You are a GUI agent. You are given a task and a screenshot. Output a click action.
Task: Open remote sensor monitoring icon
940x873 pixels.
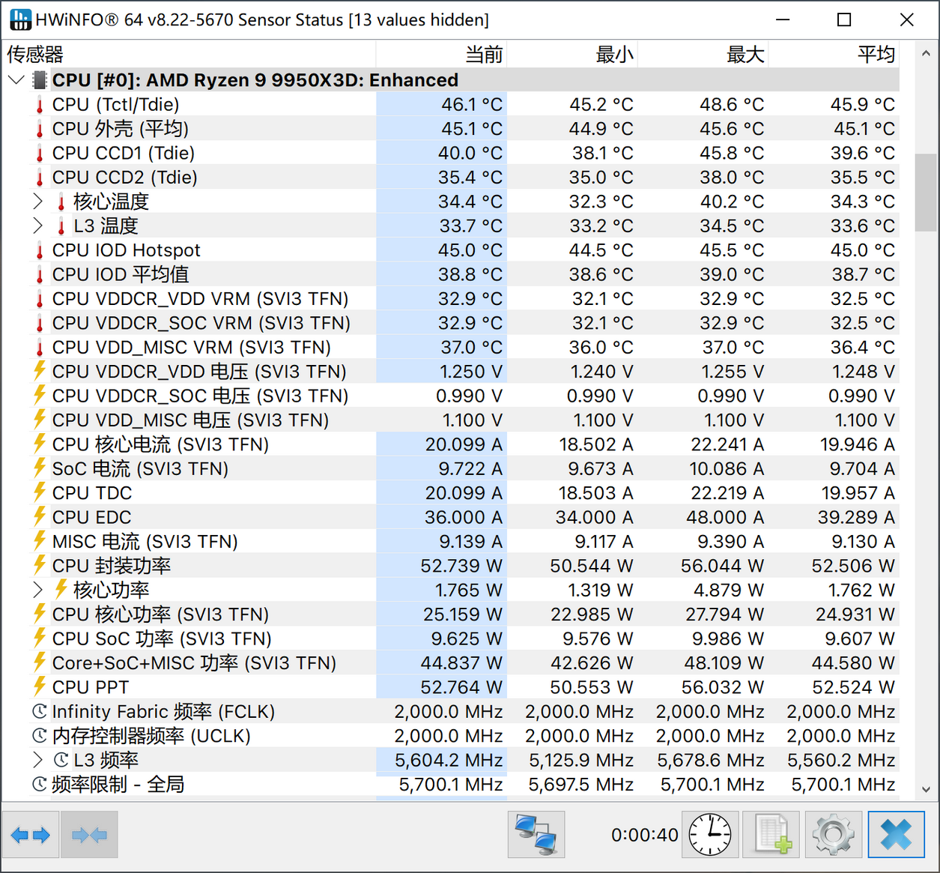(536, 834)
